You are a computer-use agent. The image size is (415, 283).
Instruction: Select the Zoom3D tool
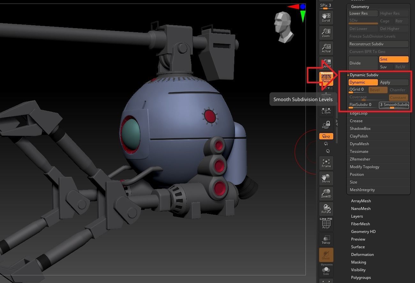click(x=326, y=194)
